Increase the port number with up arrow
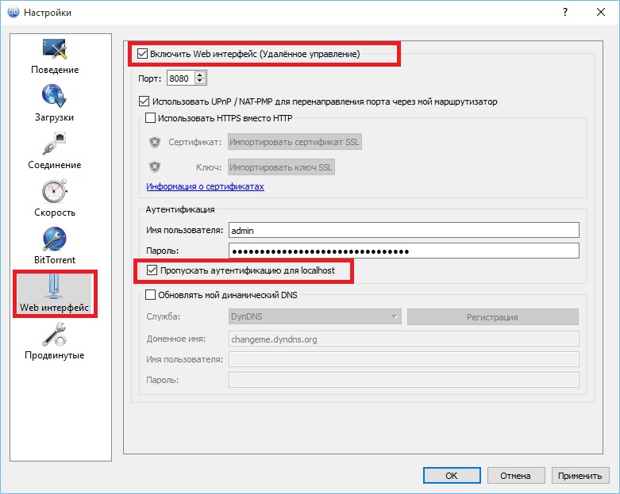The height and width of the screenshot is (494, 620). pos(200,75)
